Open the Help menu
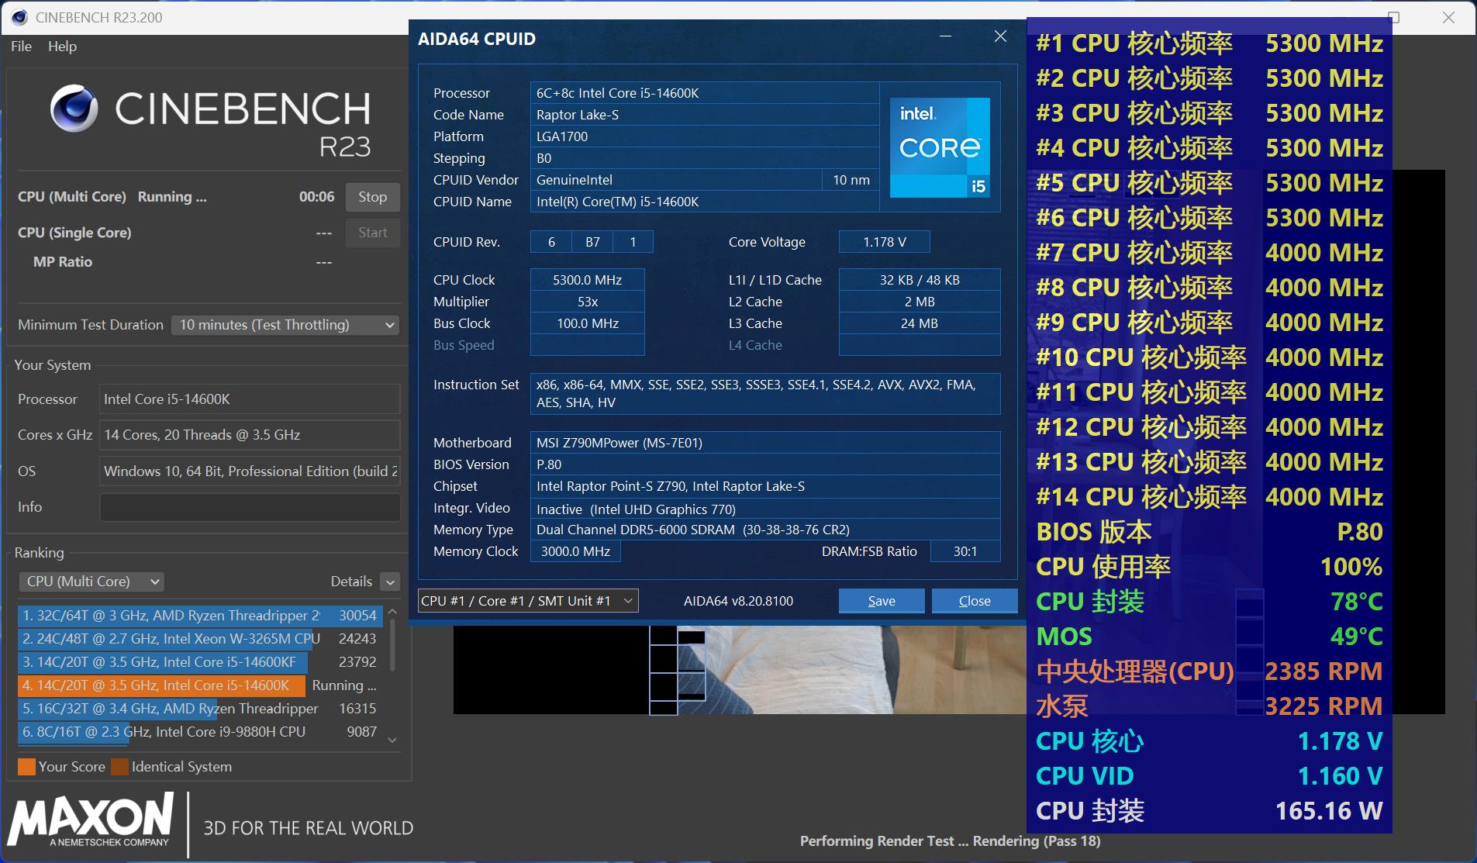 pyautogui.click(x=62, y=47)
